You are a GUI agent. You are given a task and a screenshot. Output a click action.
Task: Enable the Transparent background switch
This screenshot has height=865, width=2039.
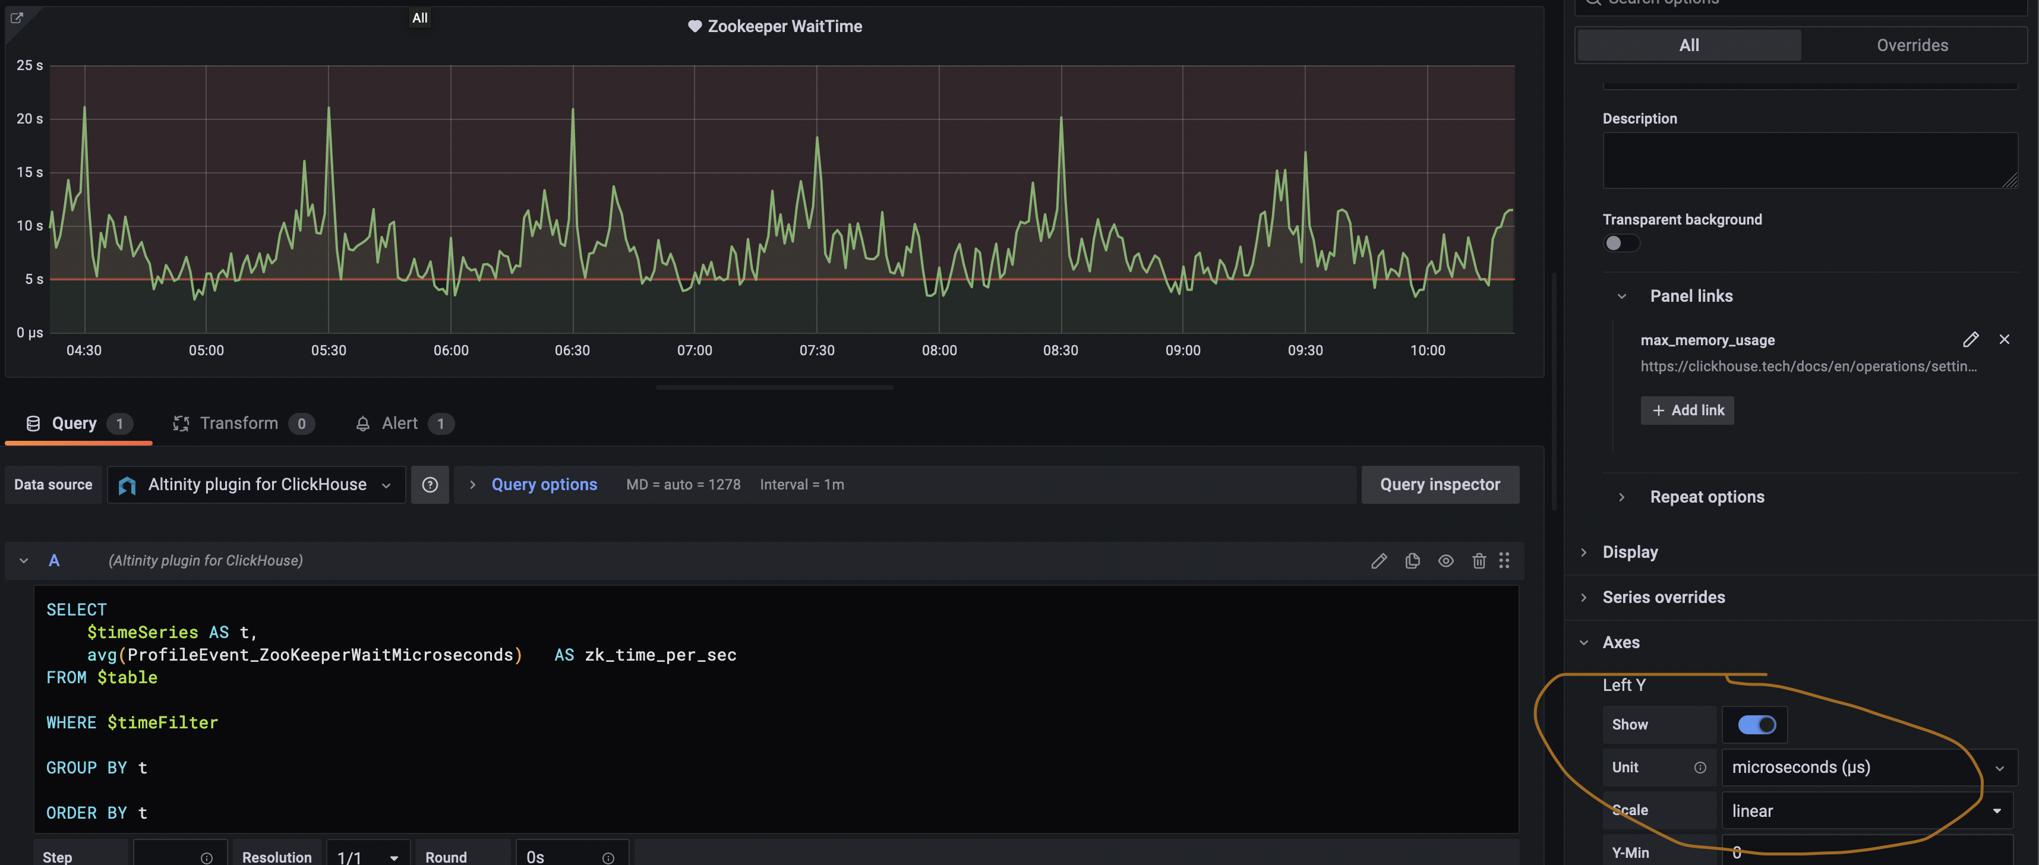click(1621, 243)
